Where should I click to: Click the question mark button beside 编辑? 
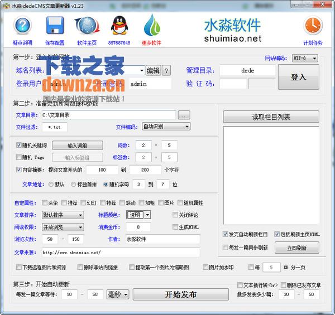(166, 70)
